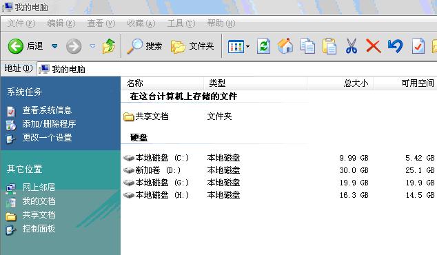Click the address bar showing 我的电脑
The width and height of the screenshot is (437, 255).
click(x=237, y=69)
